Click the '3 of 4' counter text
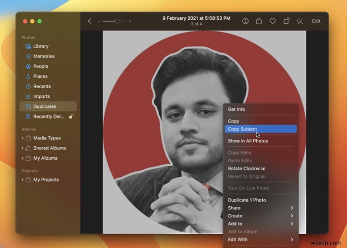 196,24
